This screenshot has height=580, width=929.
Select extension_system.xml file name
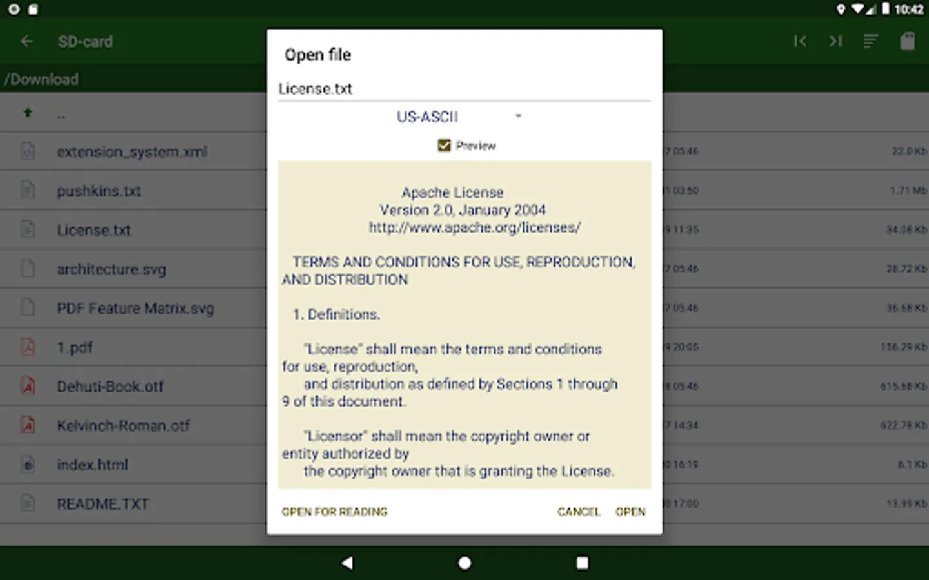point(132,152)
